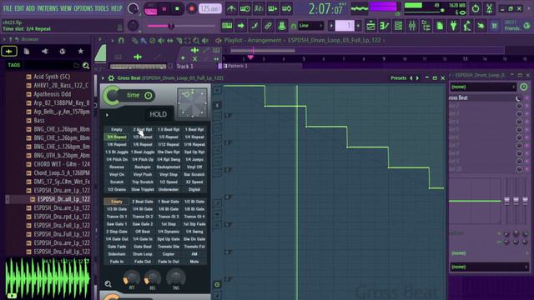Screen dimensions: 534x300
Task: Toggle typing keyboard to piano icon
Action: pyautogui.click(x=227, y=26)
